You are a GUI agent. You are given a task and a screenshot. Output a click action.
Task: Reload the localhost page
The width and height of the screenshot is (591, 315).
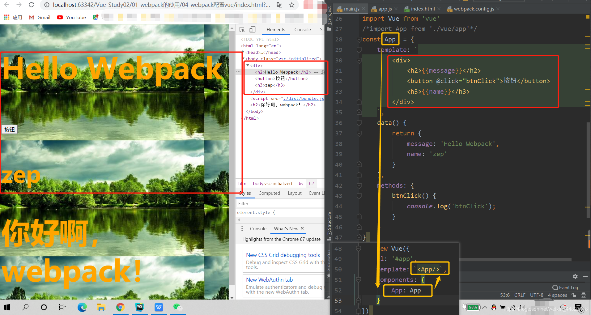(x=31, y=5)
